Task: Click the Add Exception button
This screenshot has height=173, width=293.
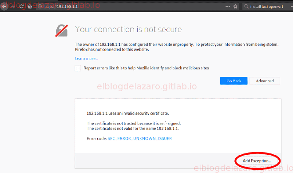Action: 257,161
